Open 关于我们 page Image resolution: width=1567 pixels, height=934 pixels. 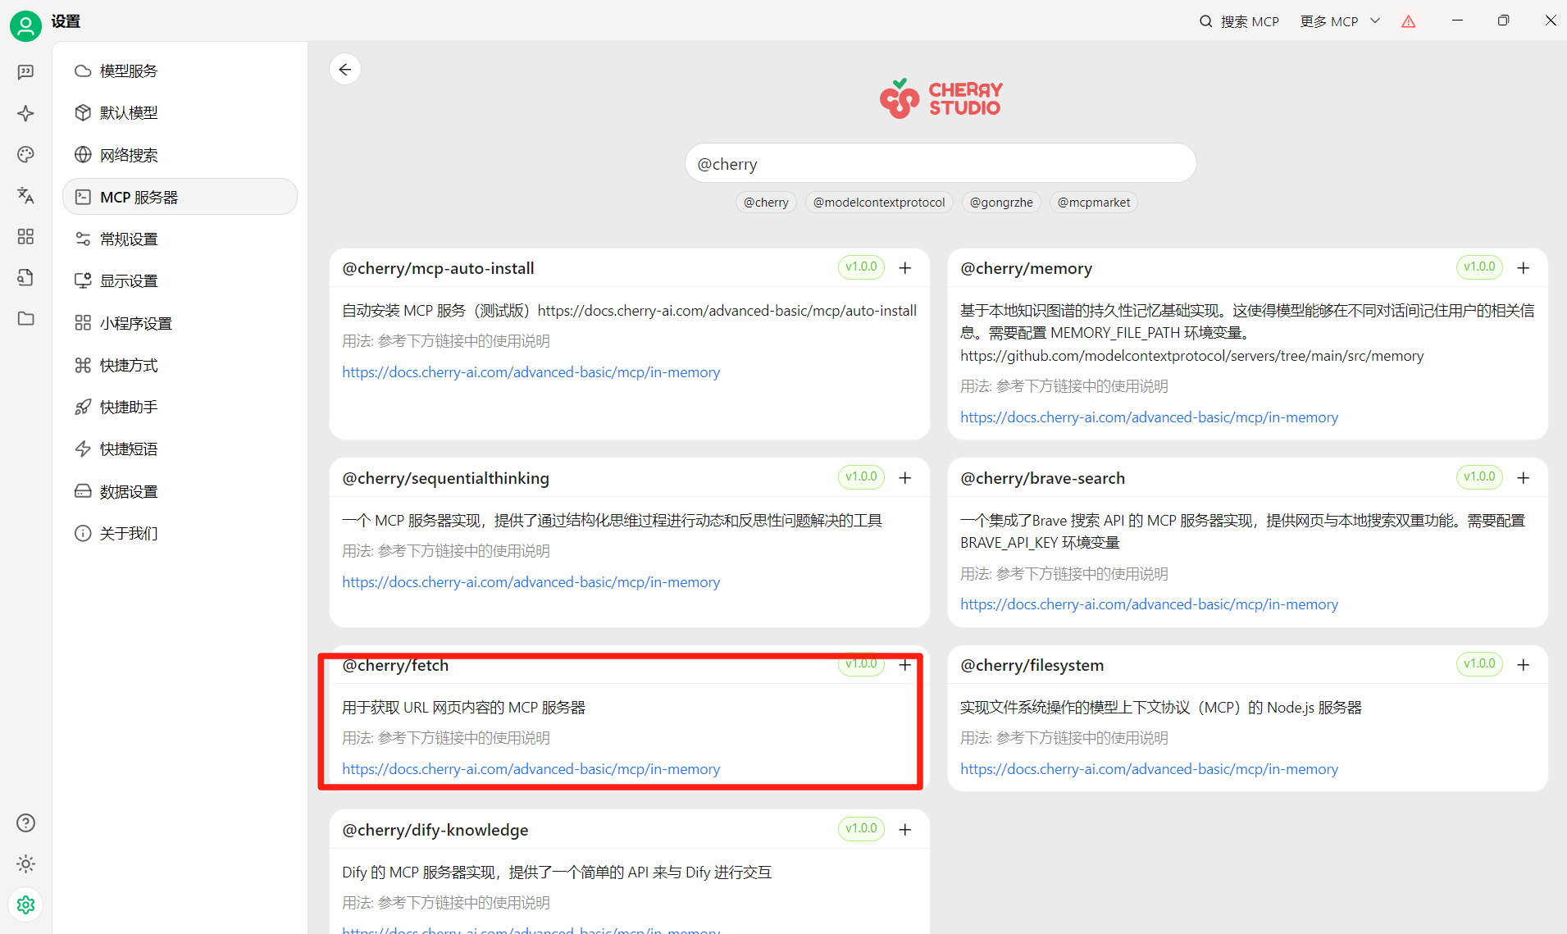180,533
